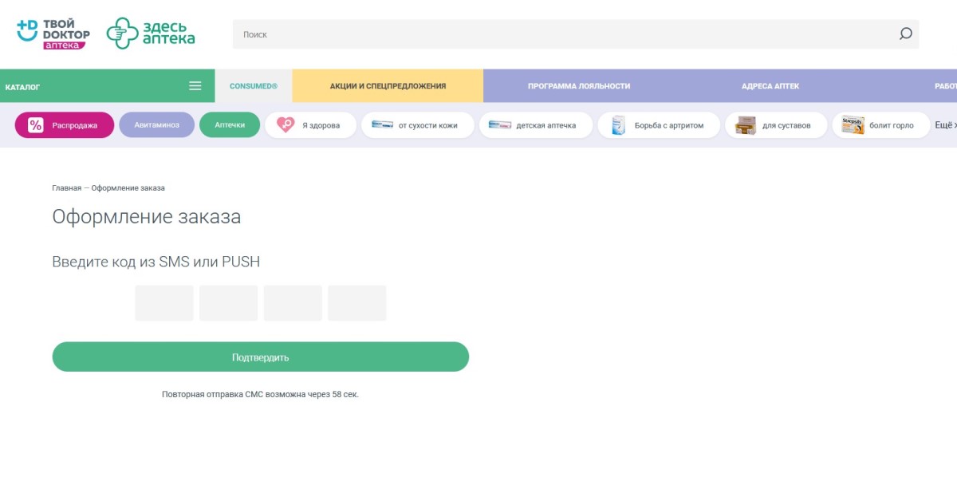The height and width of the screenshot is (477, 957).
Task: Click the magnifier search icon
Action: pyautogui.click(x=905, y=34)
